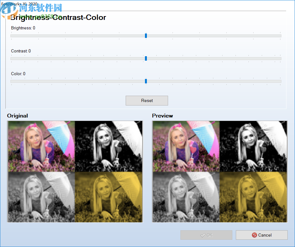Click the sepia quadrant of the Original image
Screen dimensions: 295x247
(109, 197)
